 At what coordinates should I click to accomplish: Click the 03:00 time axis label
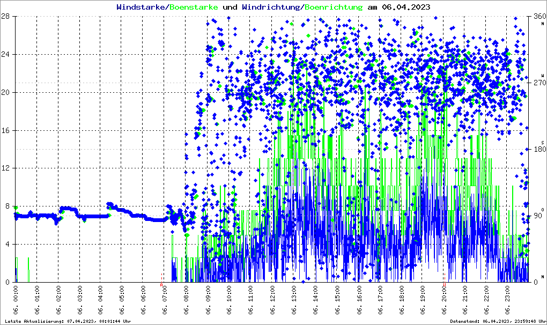[x=79, y=299]
